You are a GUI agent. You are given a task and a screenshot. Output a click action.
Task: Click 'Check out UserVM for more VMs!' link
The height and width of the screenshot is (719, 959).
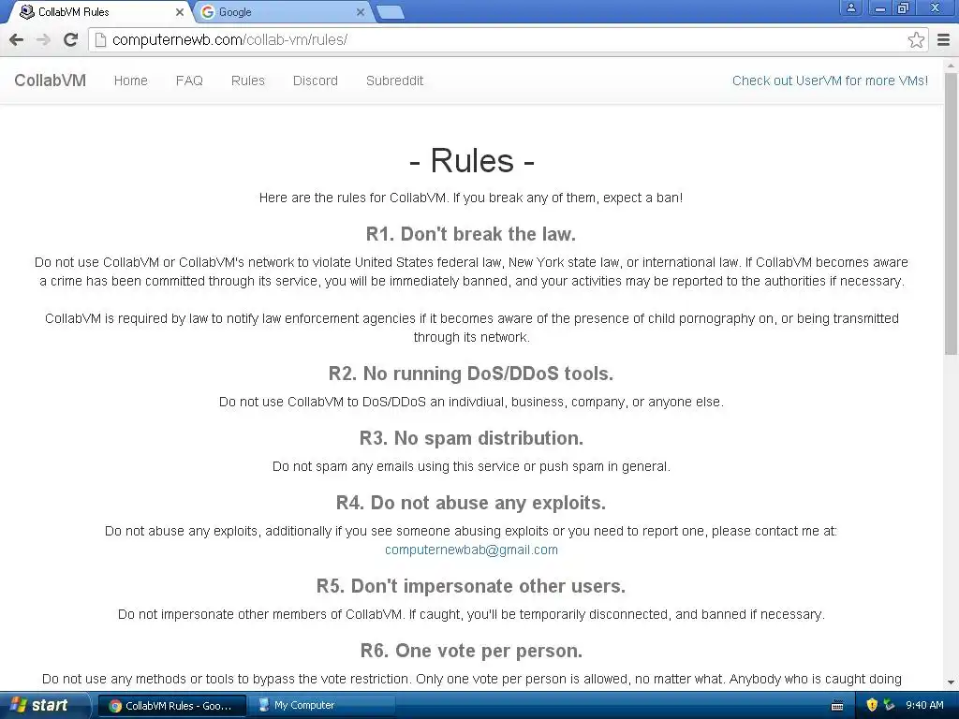tap(830, 81)
